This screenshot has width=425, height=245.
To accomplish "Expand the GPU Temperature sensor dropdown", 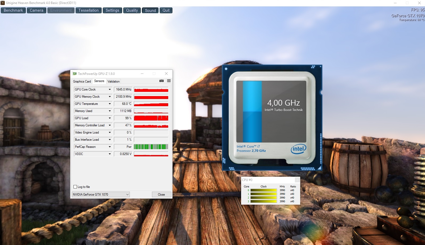I will pos(110,104).
